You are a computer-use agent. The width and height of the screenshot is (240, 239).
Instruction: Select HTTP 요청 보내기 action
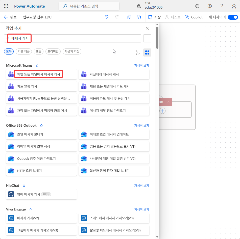point(41,171)
